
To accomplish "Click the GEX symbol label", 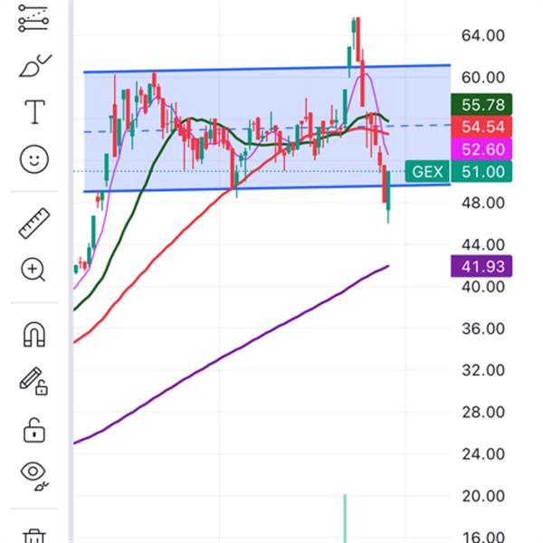I will tap(427, 171).
